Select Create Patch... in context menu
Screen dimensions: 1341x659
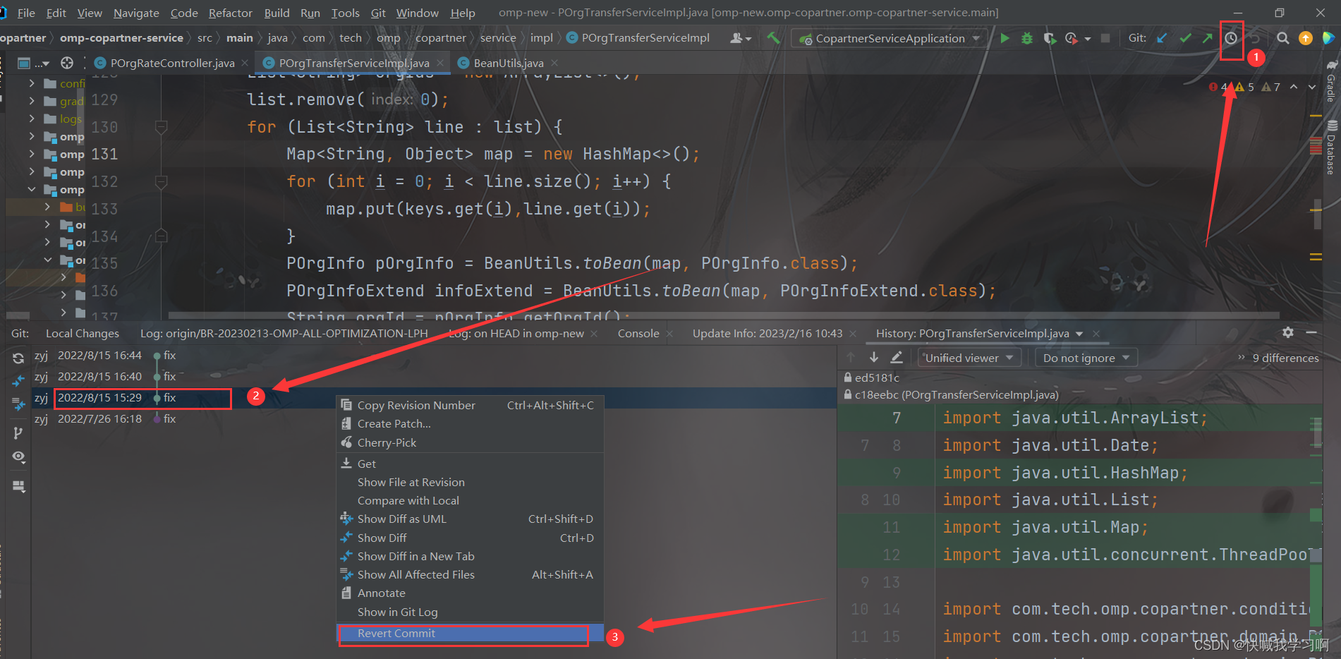coord(471,423)
